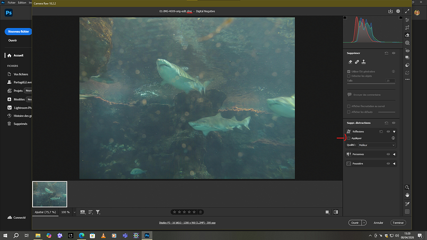
Task: Toggle visibility eye for Personnes
Action: 388,154
